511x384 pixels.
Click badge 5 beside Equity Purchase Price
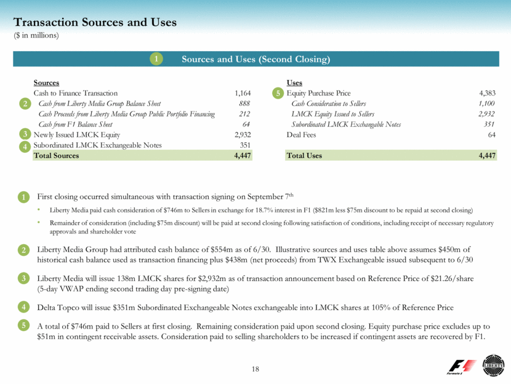(x=278, y=93)
